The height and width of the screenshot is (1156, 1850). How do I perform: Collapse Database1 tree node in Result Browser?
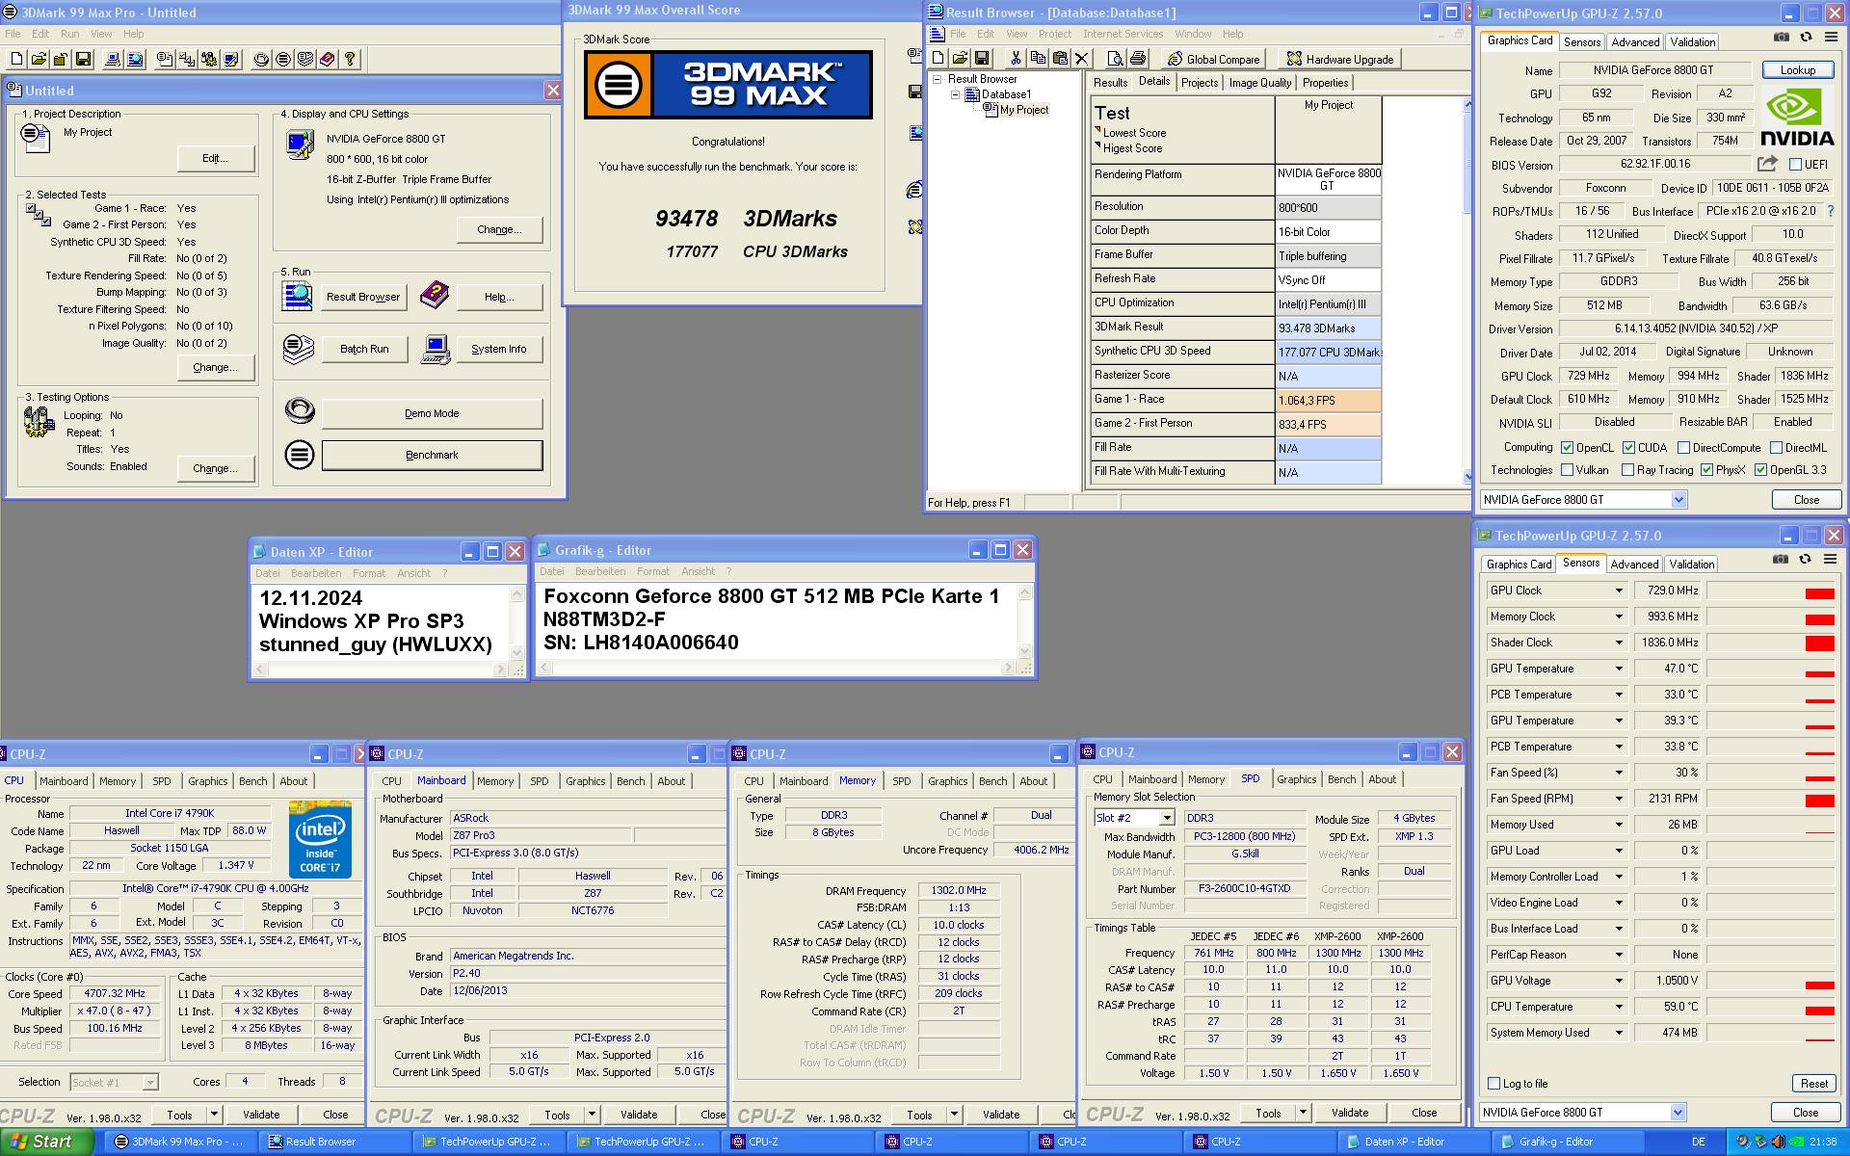(955, 94)
